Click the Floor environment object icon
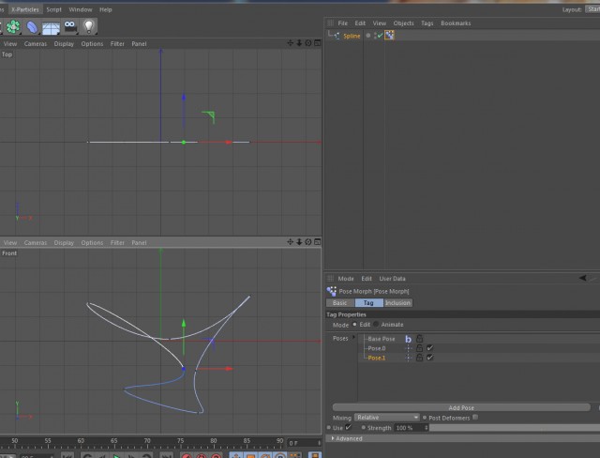Screen dimensions: 600x458 point(51,27)
